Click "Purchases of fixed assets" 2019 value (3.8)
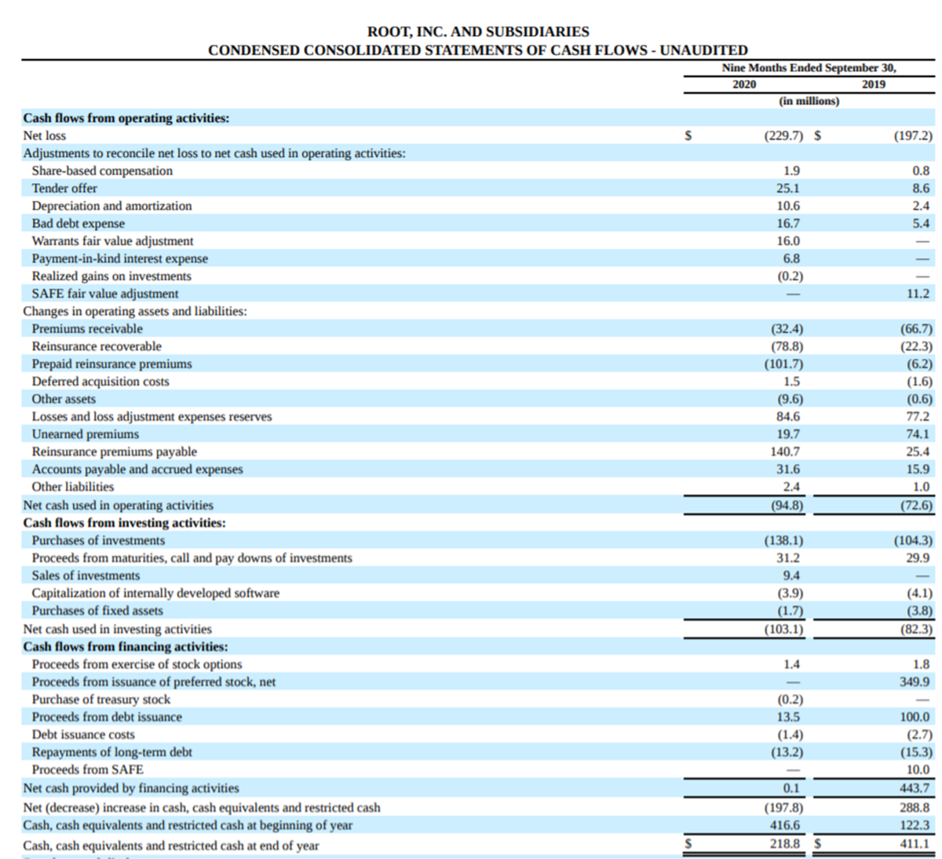Screen dimensions: 942x859 (x=920, y=611)
